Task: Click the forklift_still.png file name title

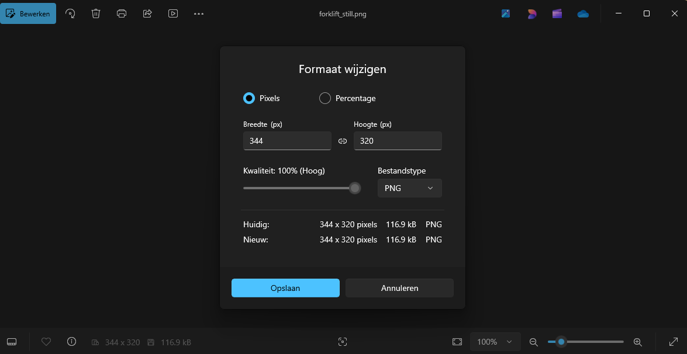Action: (x=343, y=14)
